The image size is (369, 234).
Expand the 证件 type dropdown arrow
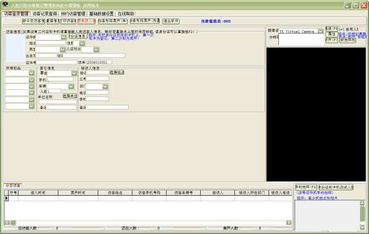[63, 37]
